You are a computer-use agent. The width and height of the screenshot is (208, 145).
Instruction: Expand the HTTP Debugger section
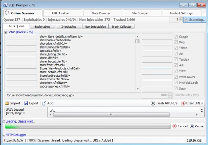coord(4,135)
